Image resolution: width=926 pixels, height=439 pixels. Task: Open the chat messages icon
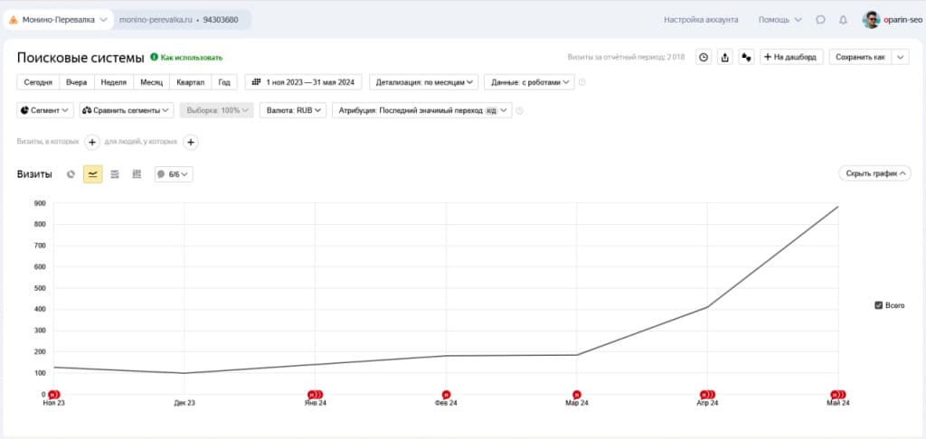tap(820, 20)
